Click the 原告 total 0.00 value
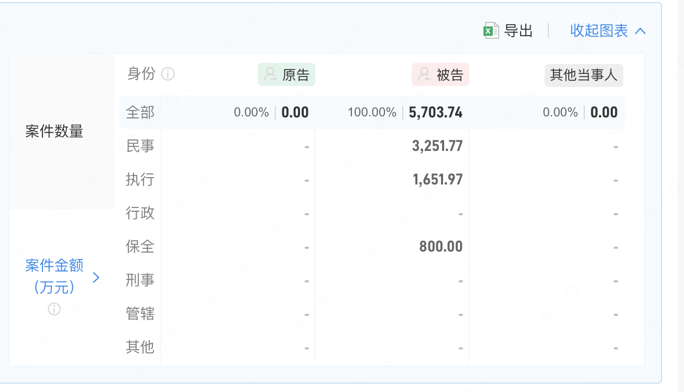This screenshot has width=684, height=392. tap(295, 112)
